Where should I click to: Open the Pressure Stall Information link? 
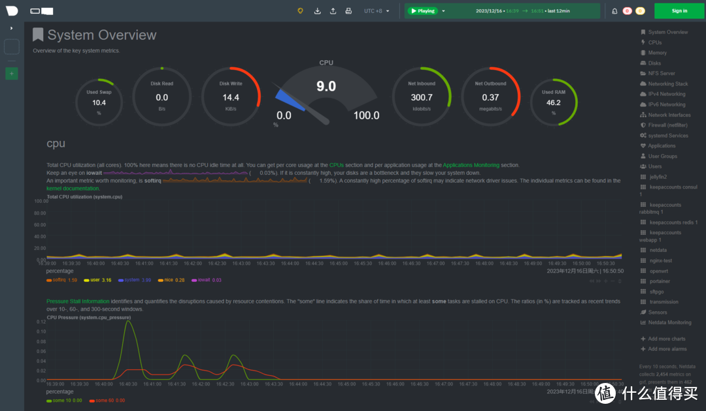78,301
